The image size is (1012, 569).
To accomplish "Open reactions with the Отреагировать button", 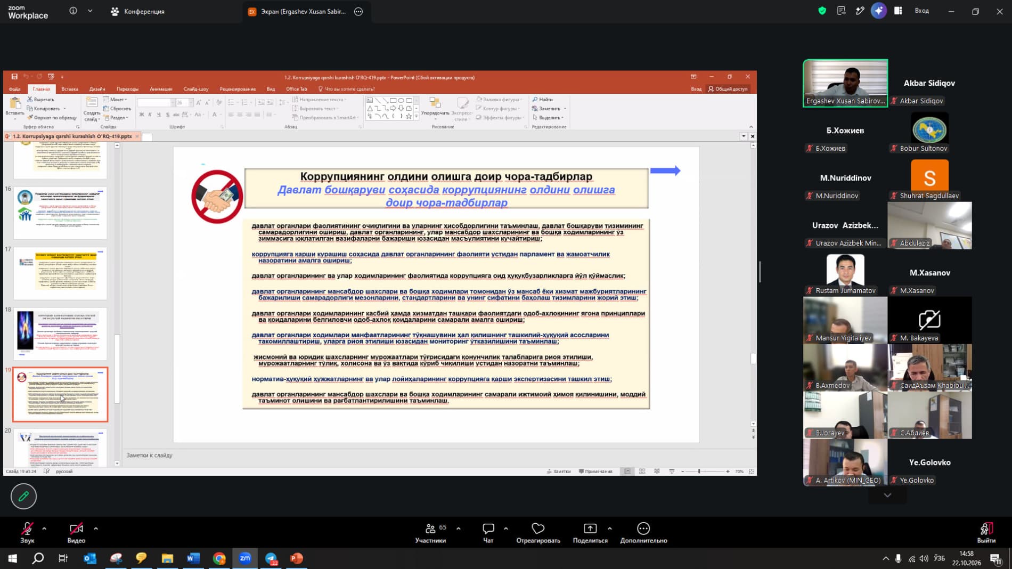I will [x=538, y=532].
